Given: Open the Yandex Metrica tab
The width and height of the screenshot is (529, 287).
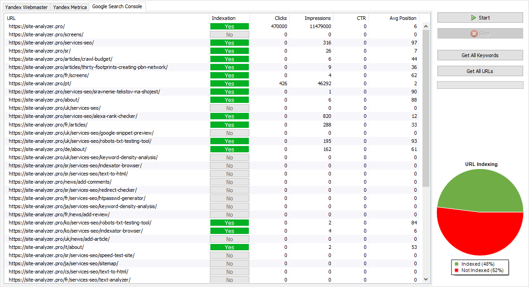Looking at the screenshot, I should [x=69, y=7].
